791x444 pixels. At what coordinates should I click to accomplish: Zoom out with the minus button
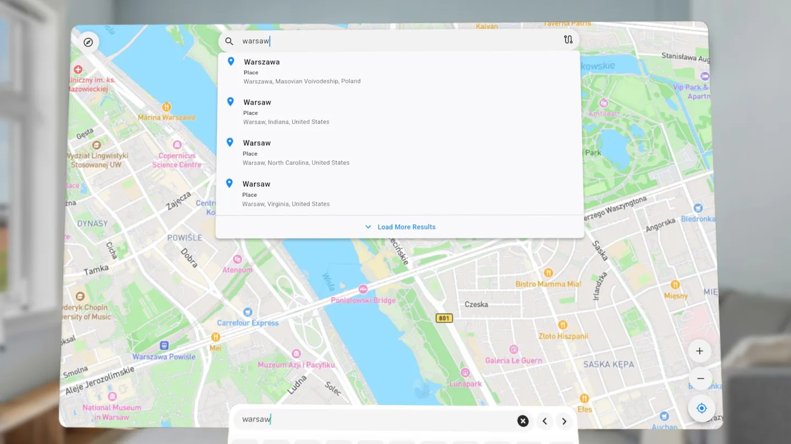click(x=700, y=379)
